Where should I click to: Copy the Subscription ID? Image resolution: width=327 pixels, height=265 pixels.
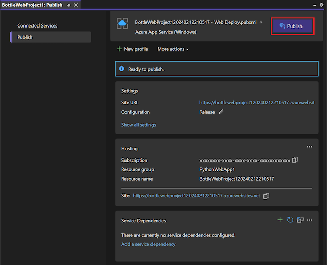pyautogui.click(x=295, y=160)
